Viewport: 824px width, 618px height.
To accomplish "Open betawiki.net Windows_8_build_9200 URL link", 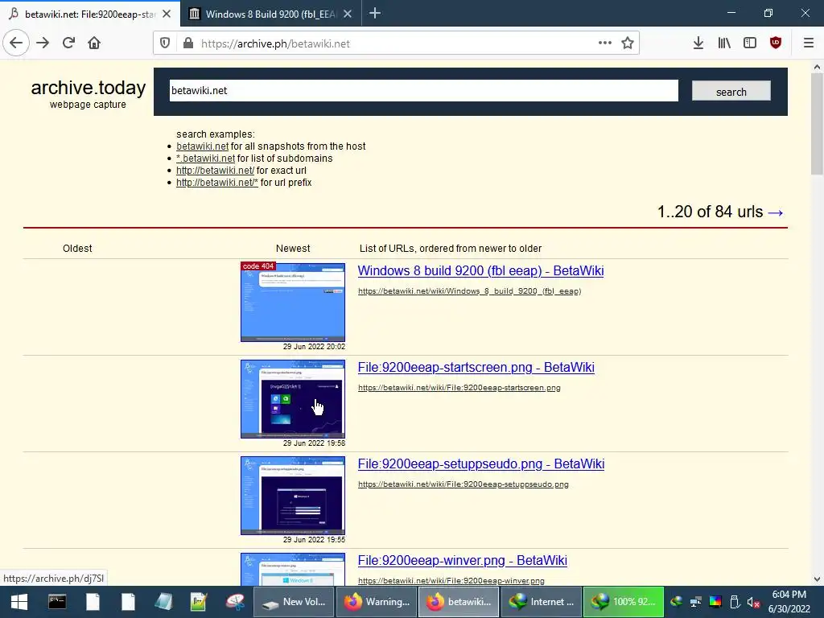I will (469, 291).
